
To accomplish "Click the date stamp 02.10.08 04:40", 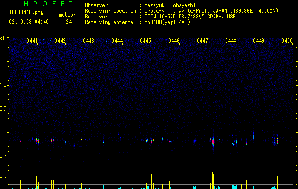I will 29,22.
